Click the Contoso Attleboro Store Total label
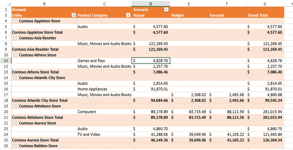 38,117
